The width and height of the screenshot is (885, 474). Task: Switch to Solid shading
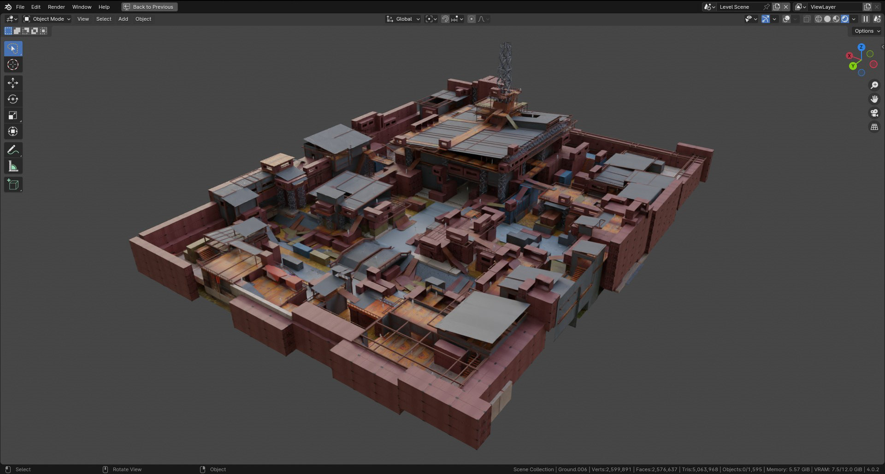827,19
